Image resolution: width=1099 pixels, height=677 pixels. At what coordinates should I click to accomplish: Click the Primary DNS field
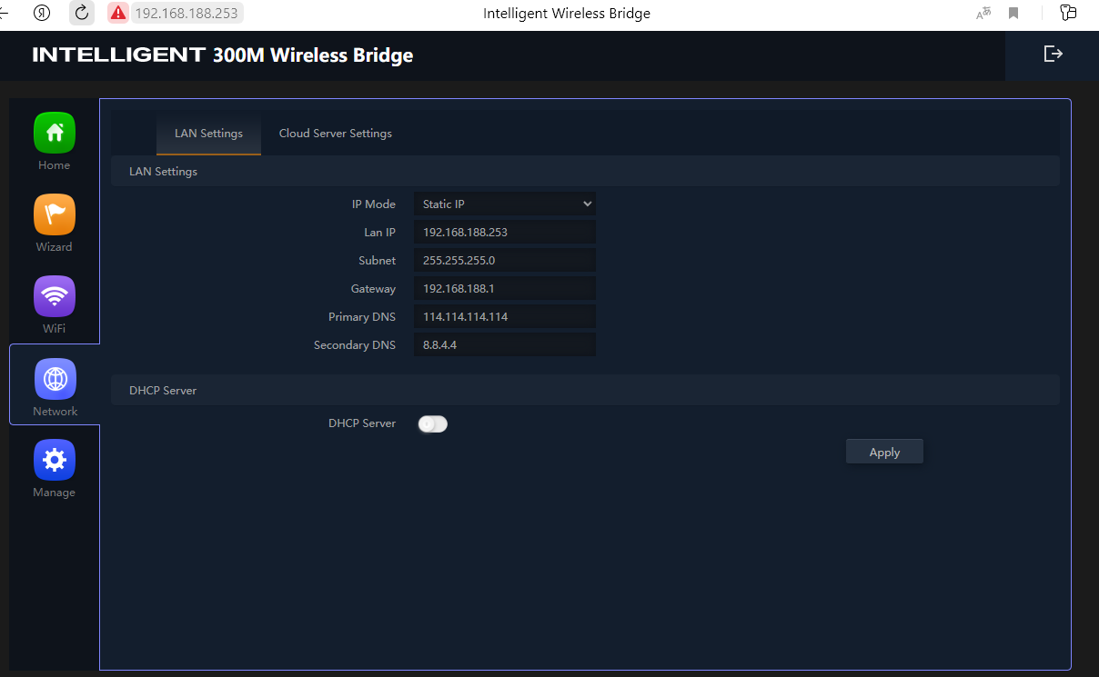pyautogui.click(x=504, y=317)
